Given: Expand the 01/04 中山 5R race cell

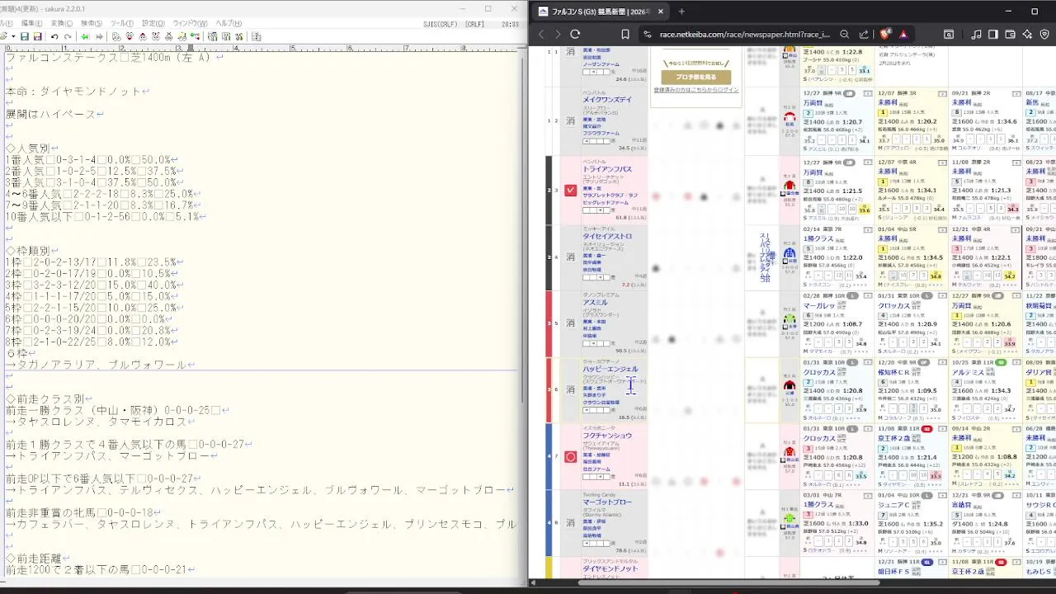Looking at the screenshot, I should [x=941, y=229].
